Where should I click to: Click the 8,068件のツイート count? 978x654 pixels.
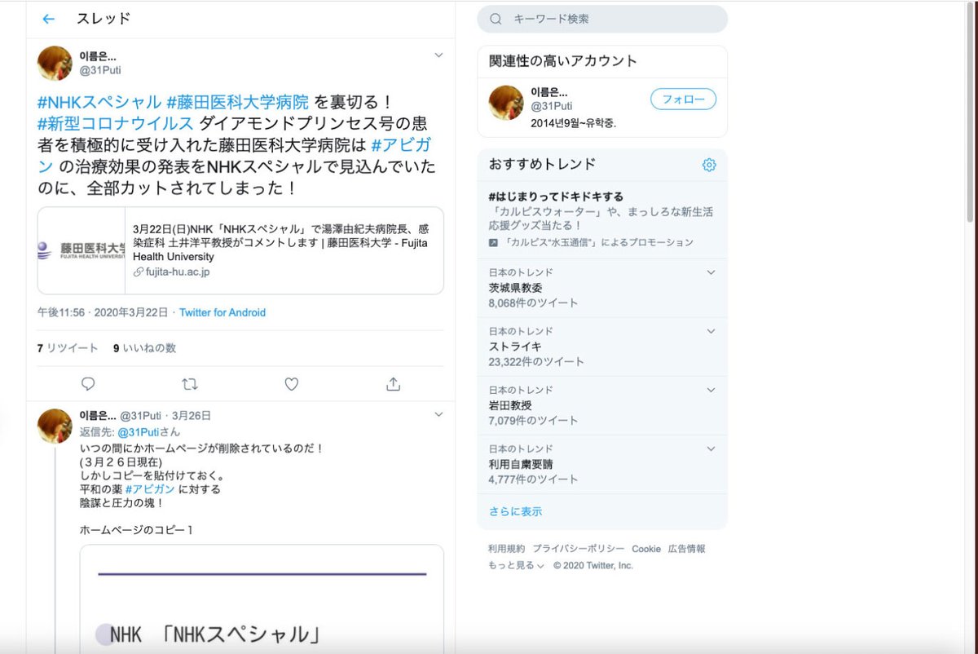click(533, 303)
